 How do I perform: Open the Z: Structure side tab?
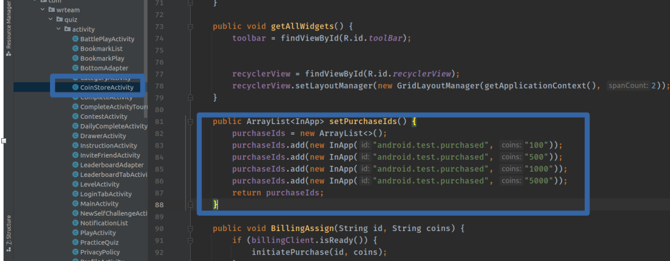[x=9, y=233]
